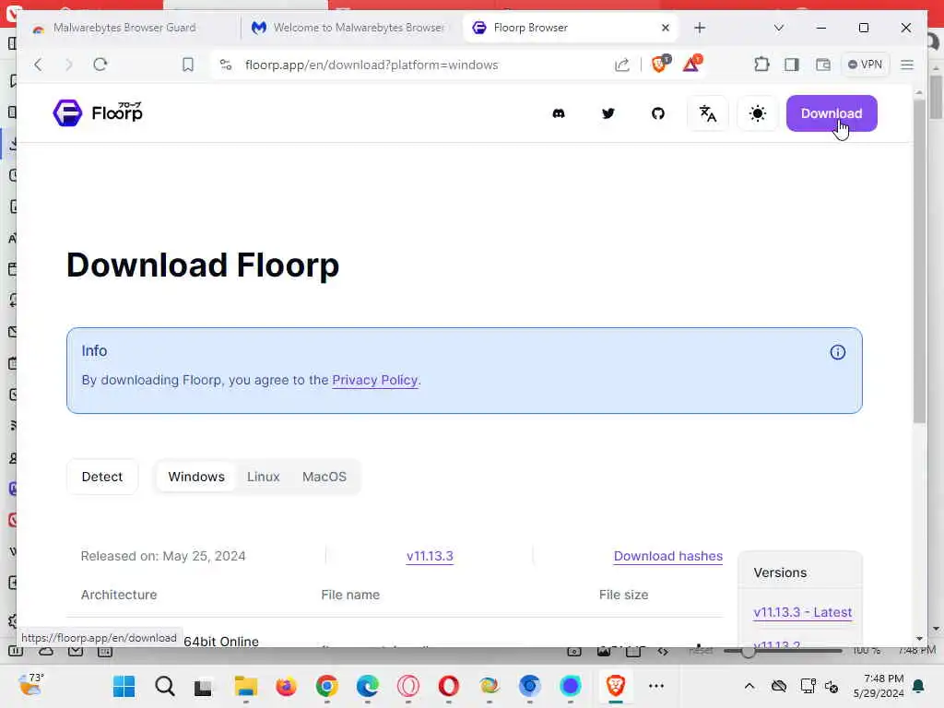Open v11.13.3 - Latest in Versions list

click(803, 612)
